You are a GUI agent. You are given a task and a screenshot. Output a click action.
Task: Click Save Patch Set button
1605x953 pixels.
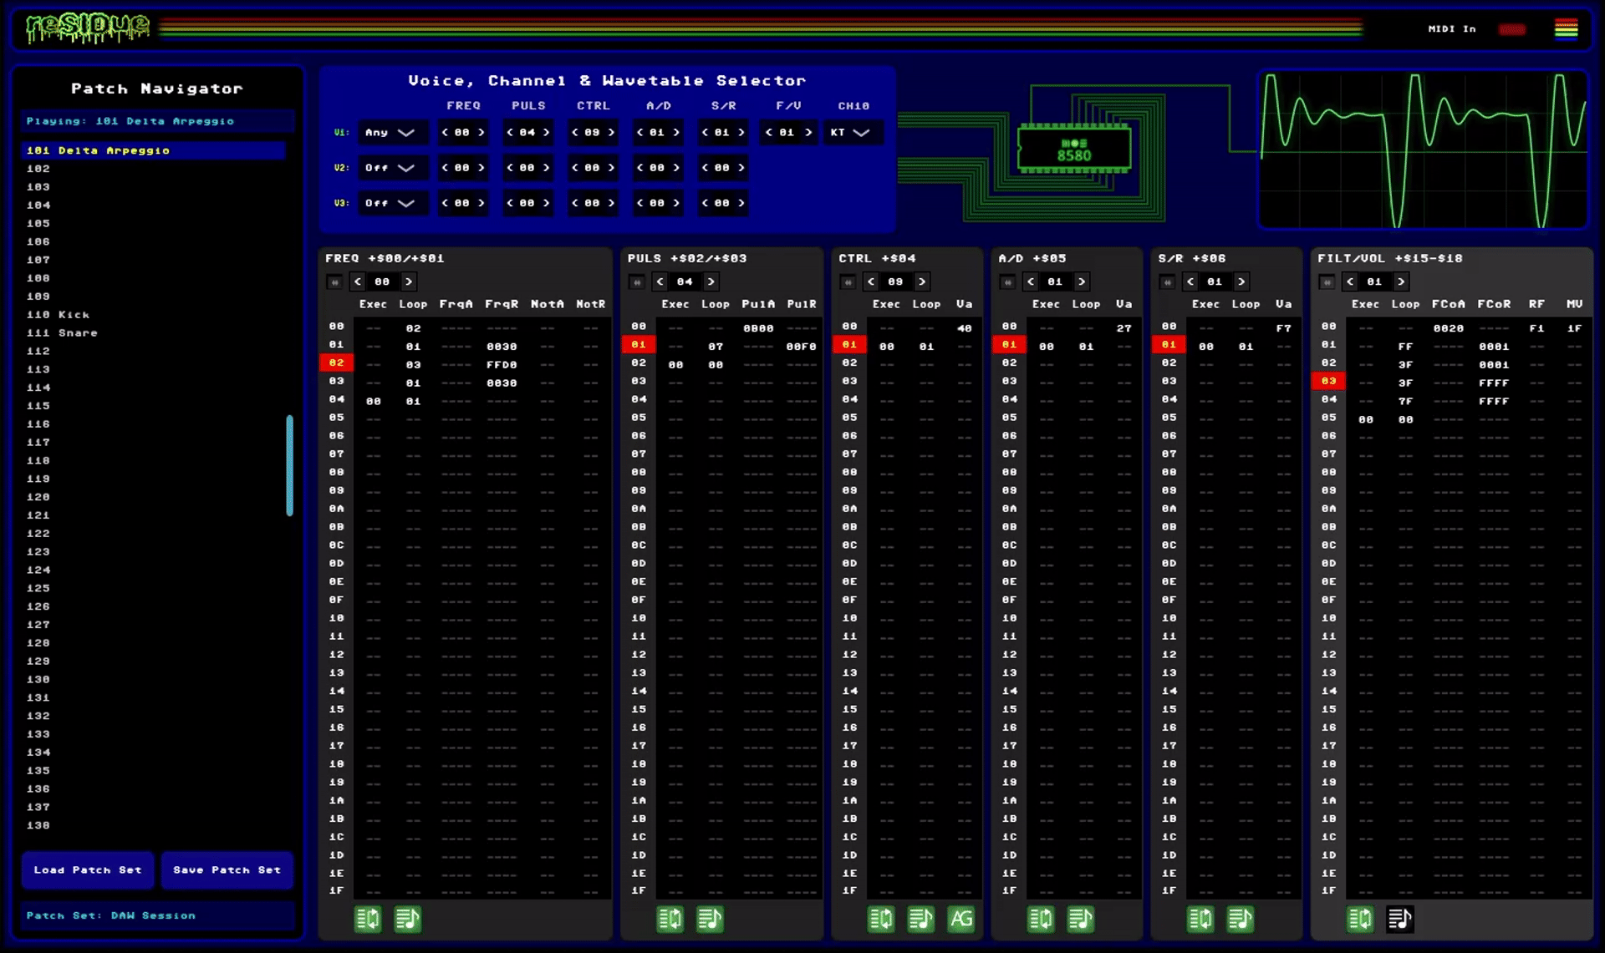pyautogui.click(x=227, y=870)
